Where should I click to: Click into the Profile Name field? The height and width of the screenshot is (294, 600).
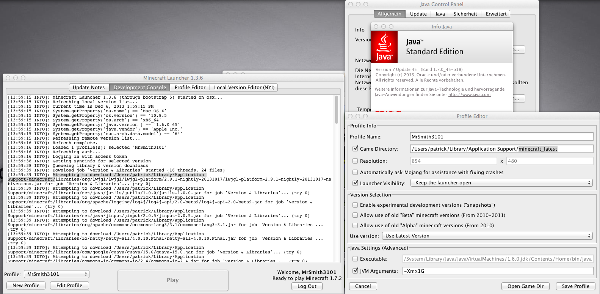click(x=501, y=137)
